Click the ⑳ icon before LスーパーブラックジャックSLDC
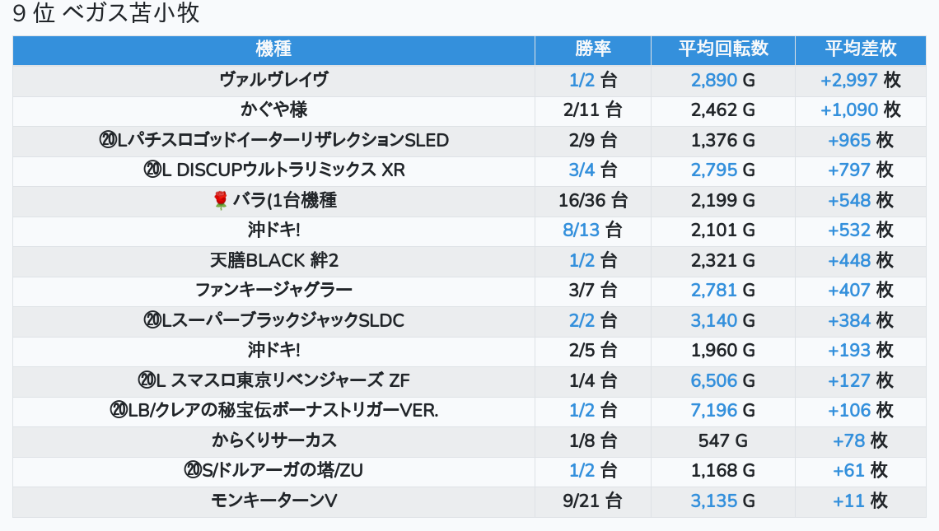 (152, 320)
